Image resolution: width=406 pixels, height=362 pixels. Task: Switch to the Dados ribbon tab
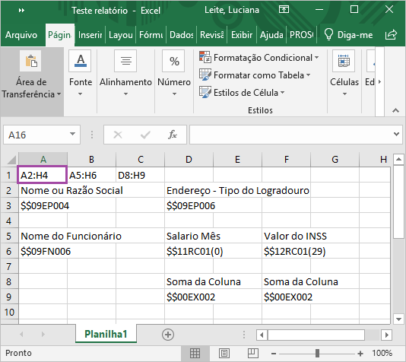click(182, 35)
